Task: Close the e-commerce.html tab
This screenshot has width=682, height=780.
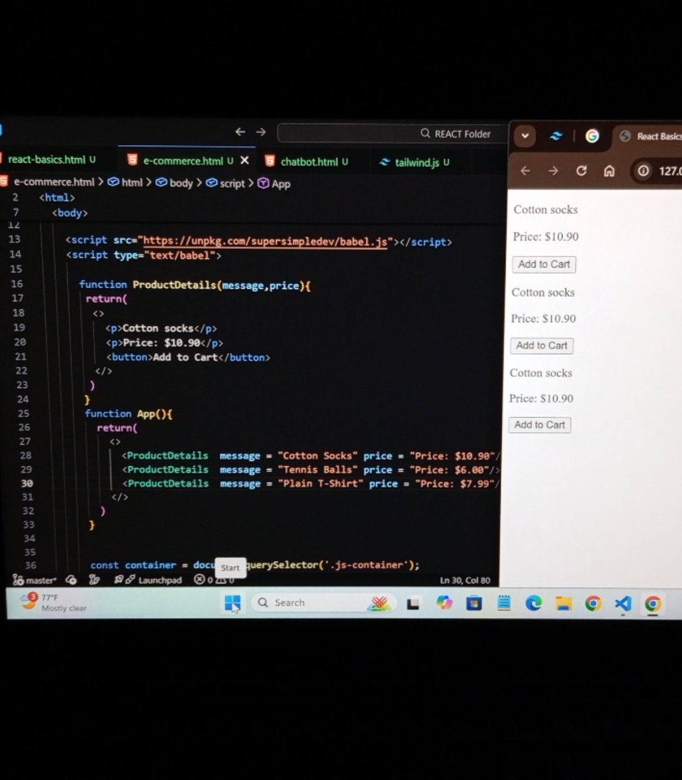Action: [x=244, y=161]
